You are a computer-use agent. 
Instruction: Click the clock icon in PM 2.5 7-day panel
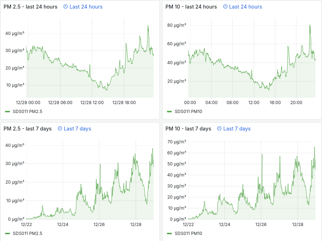click(x=60, y=129)
